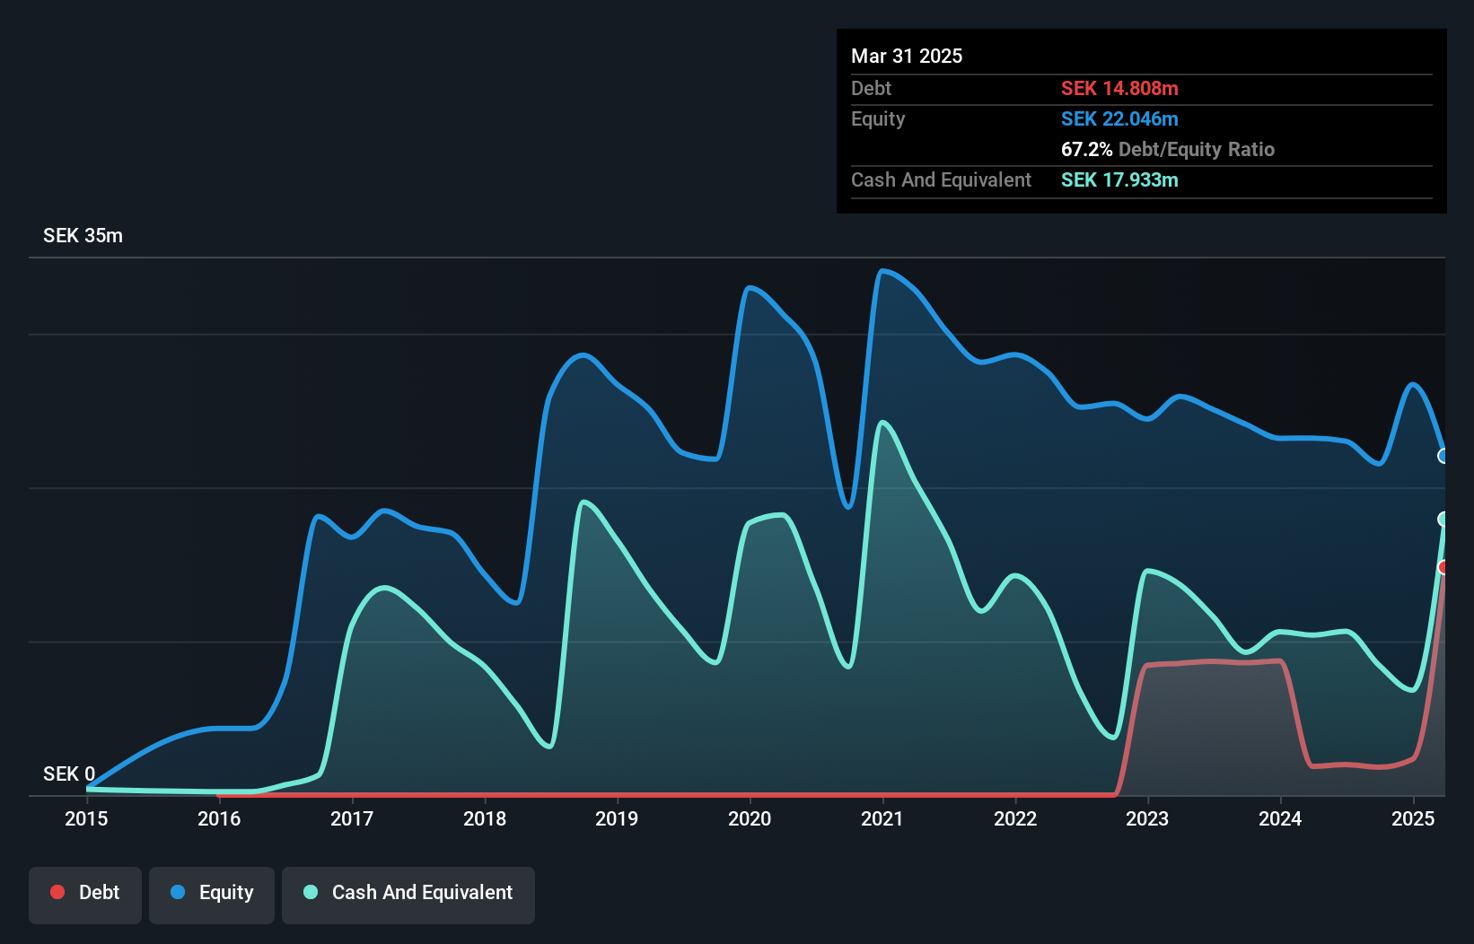Select the red Debt end-point marker on chart
The height and width of the screenshot is (944, 1474).
pyautogui.click(x=1443, y=567)
